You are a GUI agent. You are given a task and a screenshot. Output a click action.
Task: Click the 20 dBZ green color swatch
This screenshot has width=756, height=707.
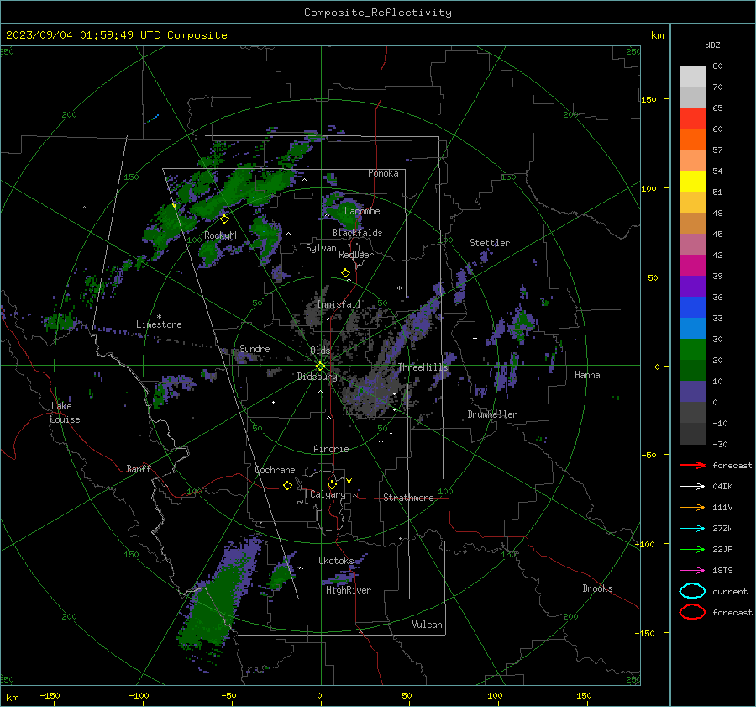pos(692,350)
